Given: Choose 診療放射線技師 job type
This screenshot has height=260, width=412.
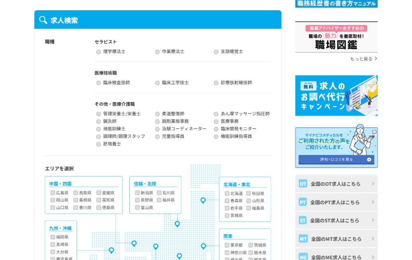Looking at the screenshot, I should [216, 83].
